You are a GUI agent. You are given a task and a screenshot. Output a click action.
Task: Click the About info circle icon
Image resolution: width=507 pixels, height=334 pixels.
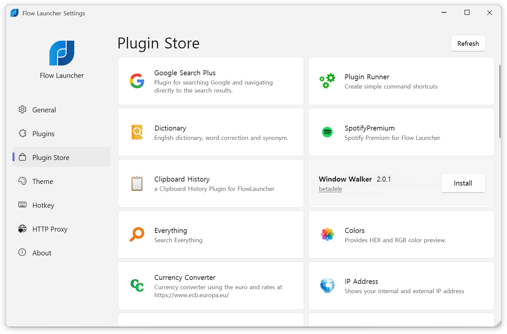[x=23, y=253]
